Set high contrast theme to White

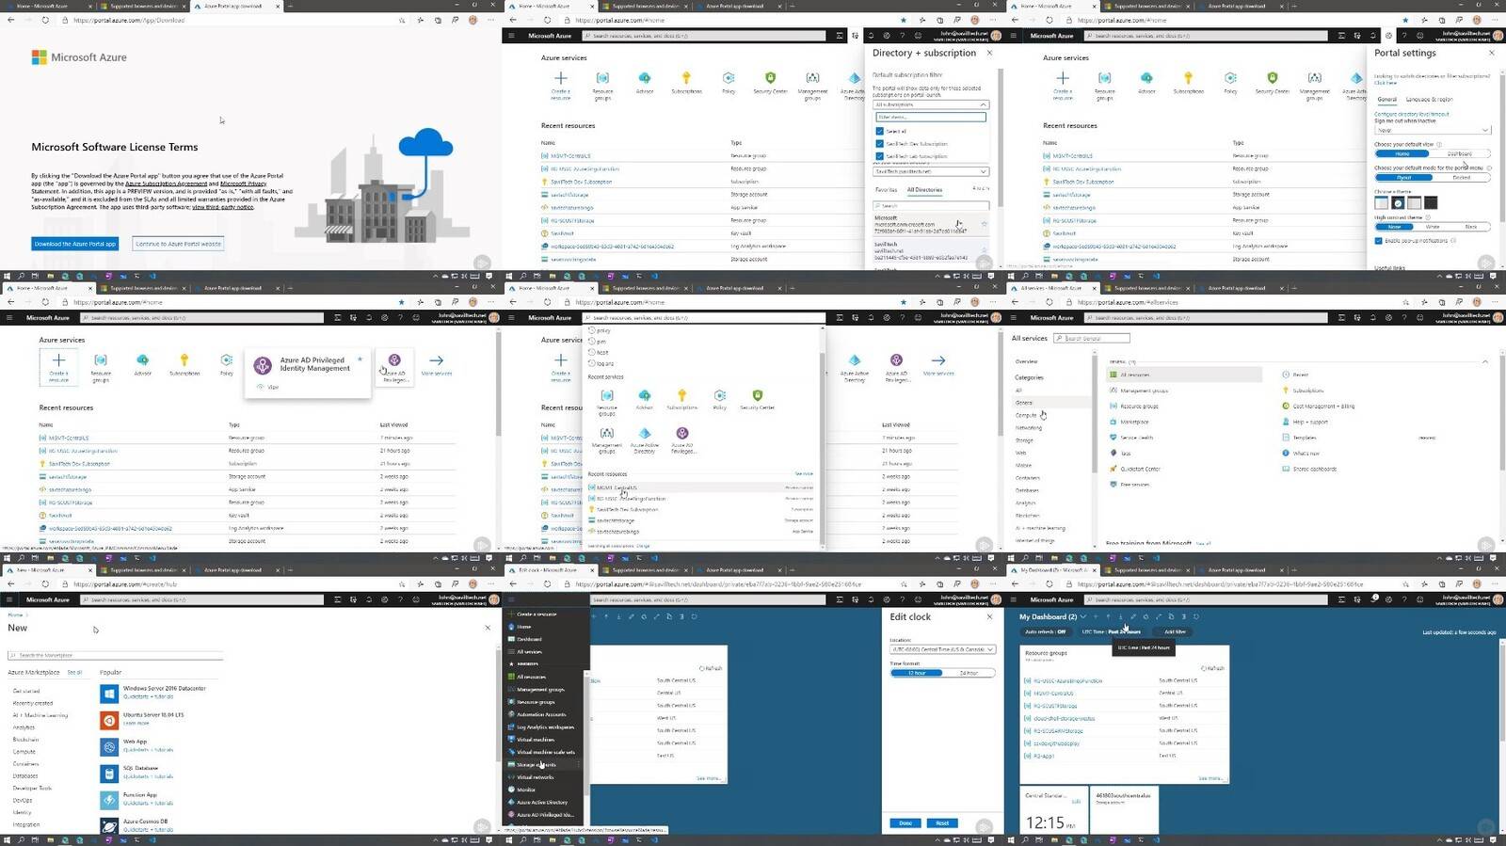click(x=1433, y=227)
